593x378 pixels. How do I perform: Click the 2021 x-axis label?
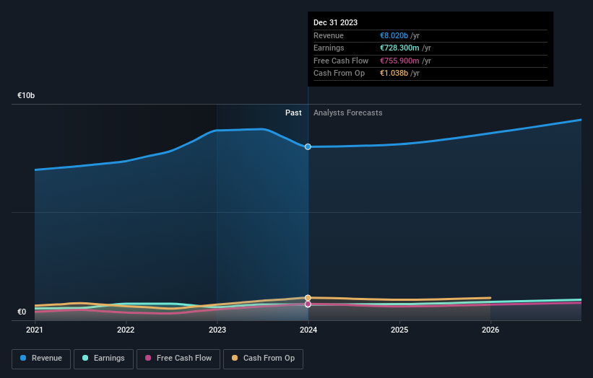[x=35, y=330]
